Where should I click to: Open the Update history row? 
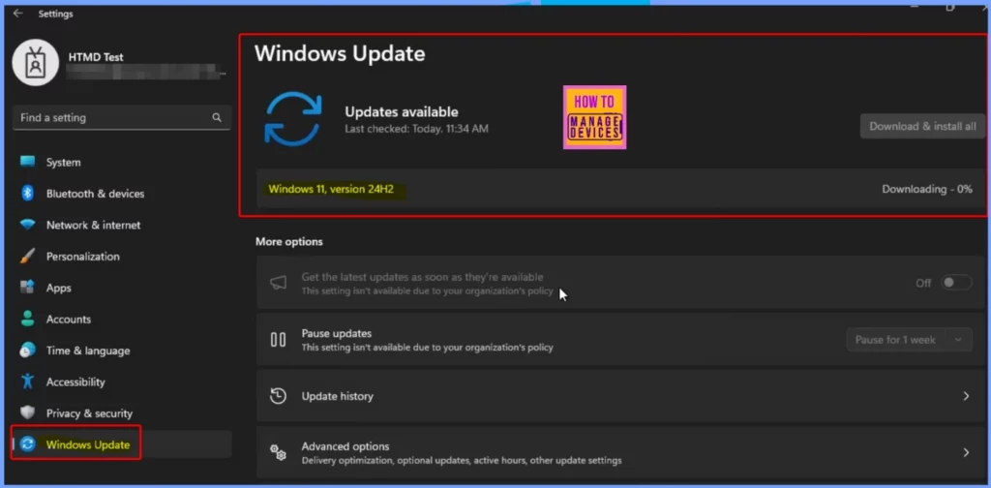pyautogui.click(x=620, y=396)
